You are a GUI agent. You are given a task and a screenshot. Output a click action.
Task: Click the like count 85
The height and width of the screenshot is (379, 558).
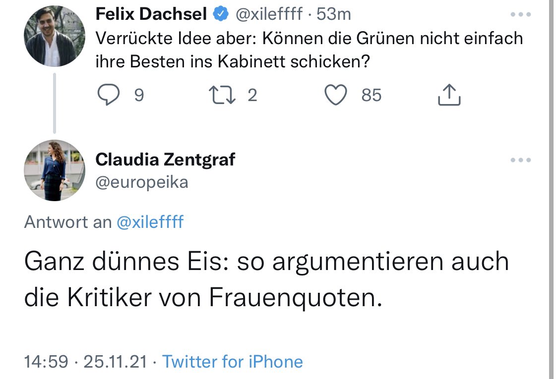pos(371,95)
